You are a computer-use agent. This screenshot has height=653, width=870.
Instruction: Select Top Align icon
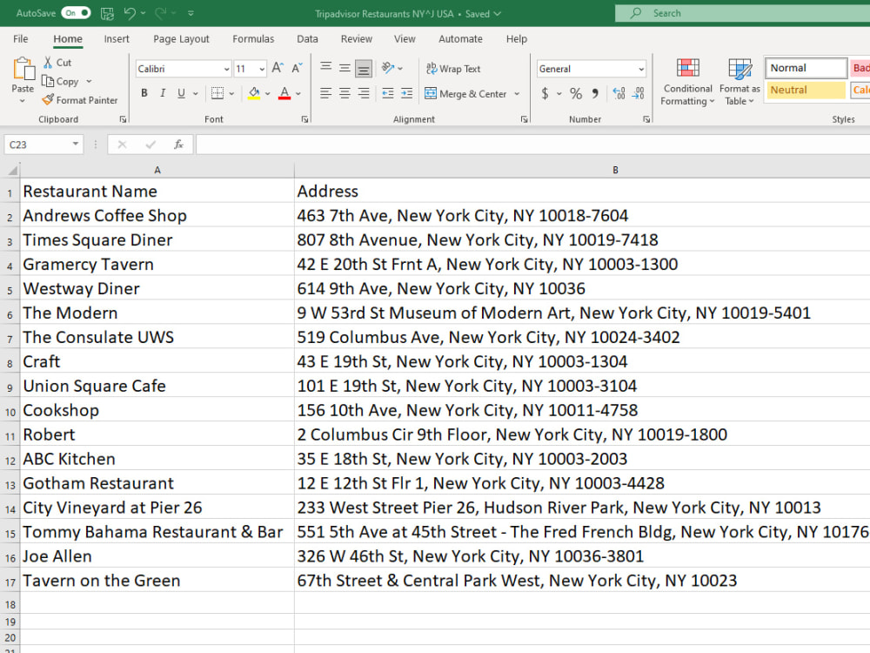[x=326, y=68]
